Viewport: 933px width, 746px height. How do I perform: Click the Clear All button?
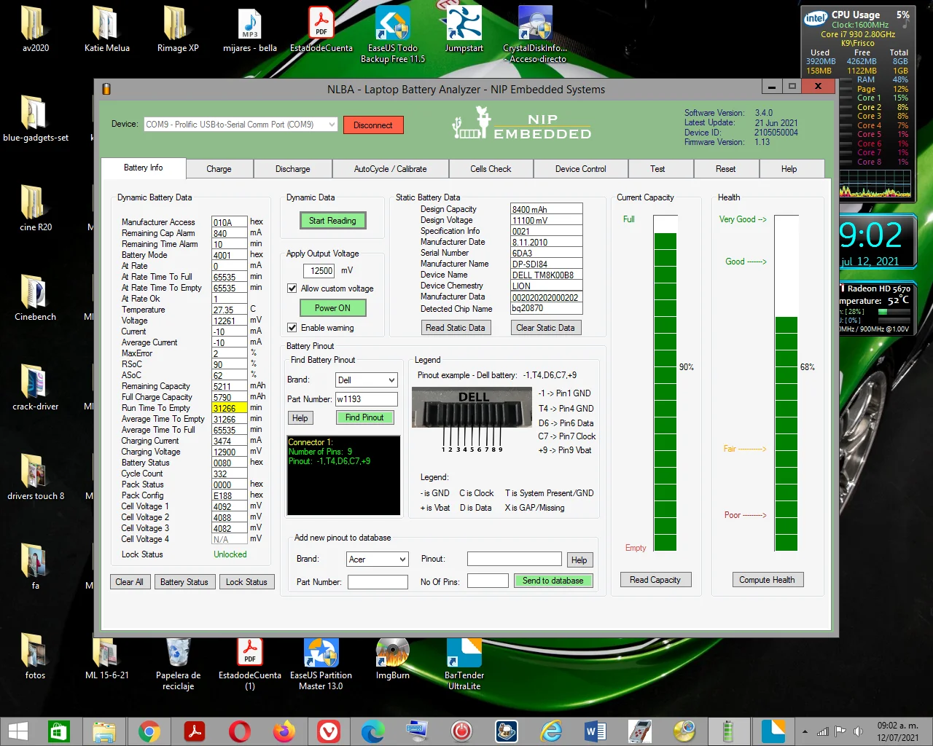pyautogui.click(x=130, y=582)
